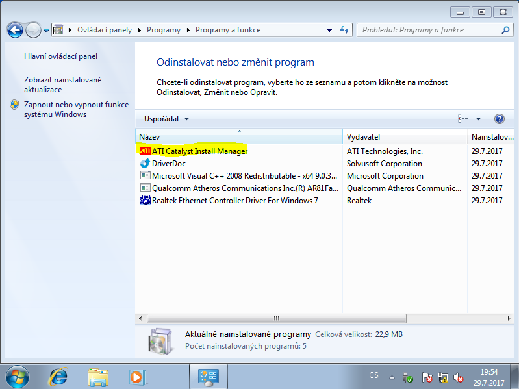The image size is (519, 389).
Task: Select Realtek Ethernet Controller Driver entry
Action: pos(325,201)
